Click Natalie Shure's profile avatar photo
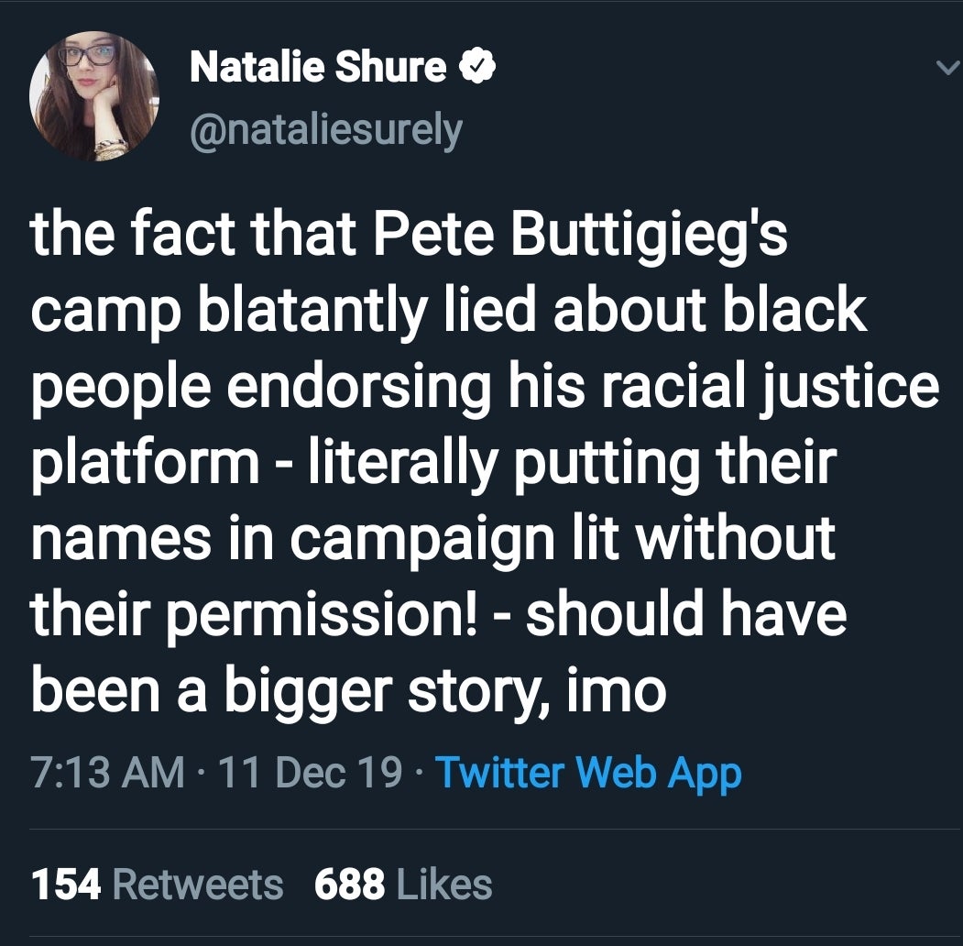 (x=94, y=96)
